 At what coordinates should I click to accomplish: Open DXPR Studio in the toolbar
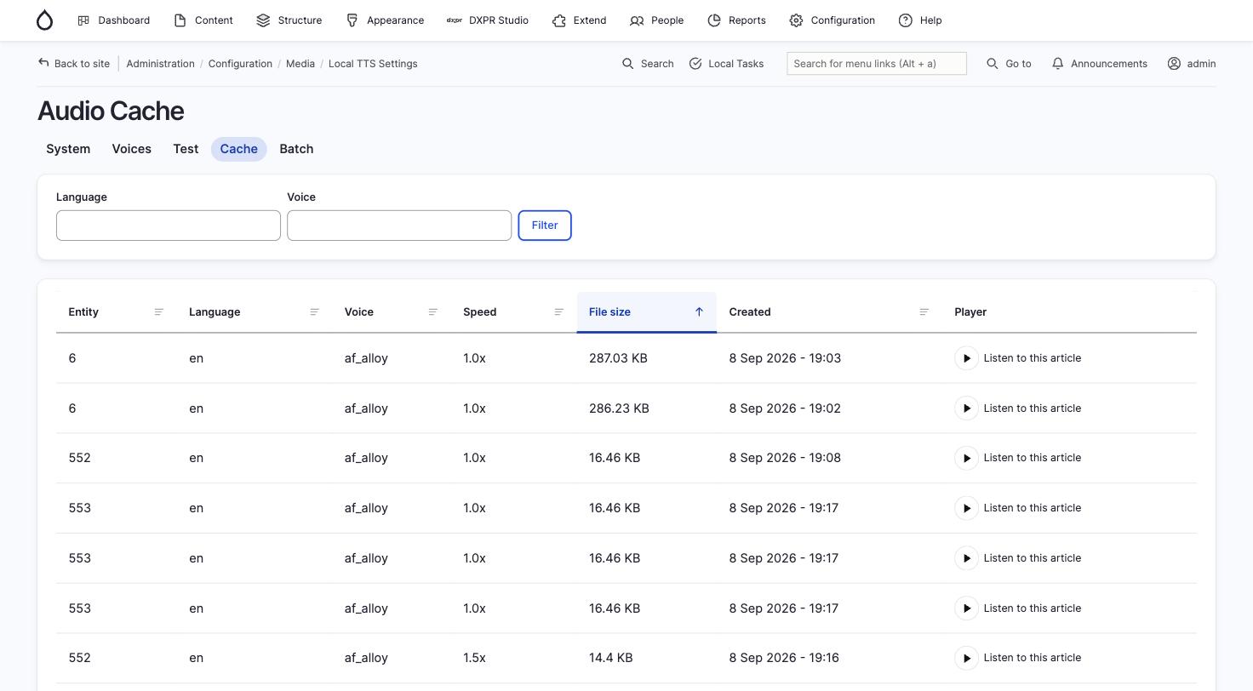[x=488, y=20]
